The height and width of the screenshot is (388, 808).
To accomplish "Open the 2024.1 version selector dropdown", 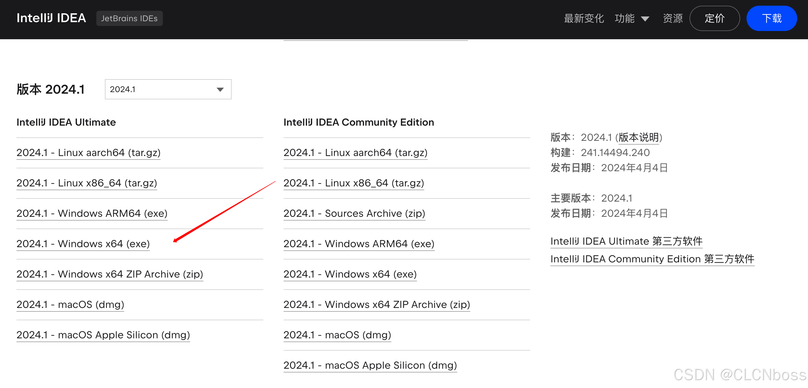I will [x=168, y=89].
